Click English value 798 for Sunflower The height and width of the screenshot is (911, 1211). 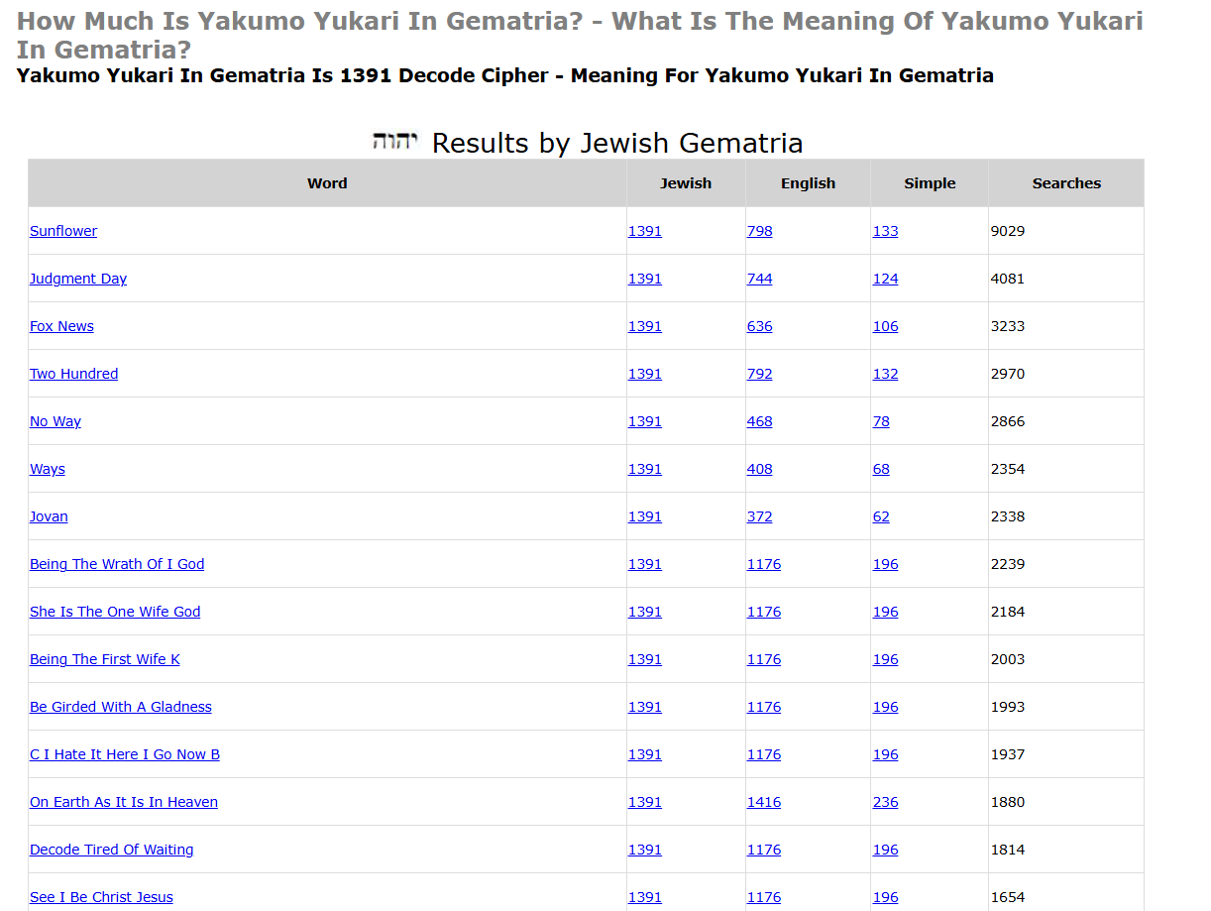coord(760,231)
